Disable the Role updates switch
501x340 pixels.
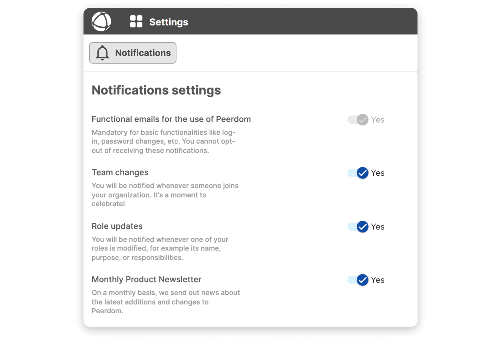coord(358,227)
